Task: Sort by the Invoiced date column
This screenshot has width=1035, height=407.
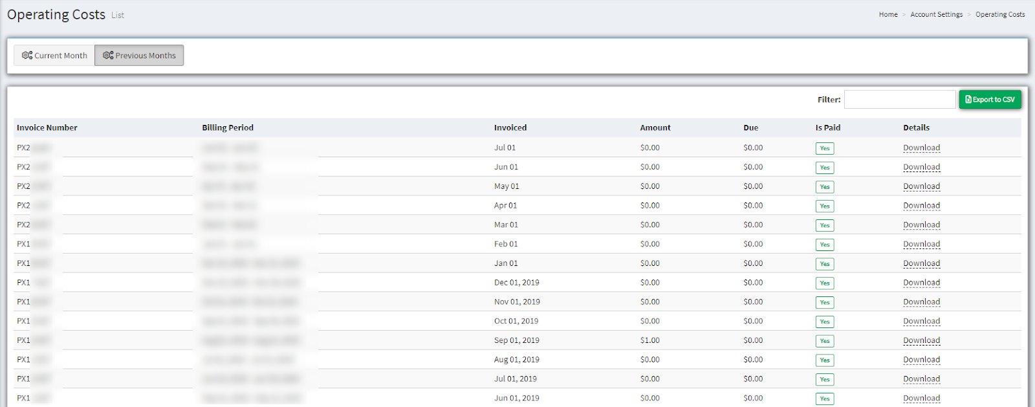Action: pyautogui.click(x=510, y=127)
